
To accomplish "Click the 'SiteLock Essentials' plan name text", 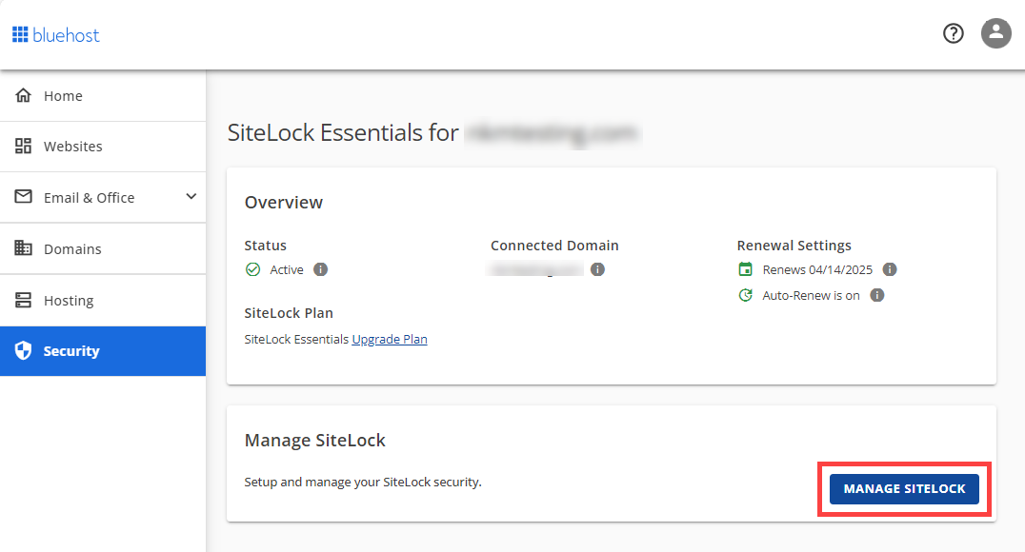I will 297,339.
